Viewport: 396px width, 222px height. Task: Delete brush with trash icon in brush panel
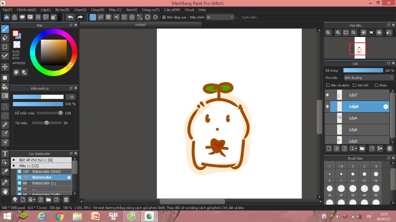[x=66, y=200]
